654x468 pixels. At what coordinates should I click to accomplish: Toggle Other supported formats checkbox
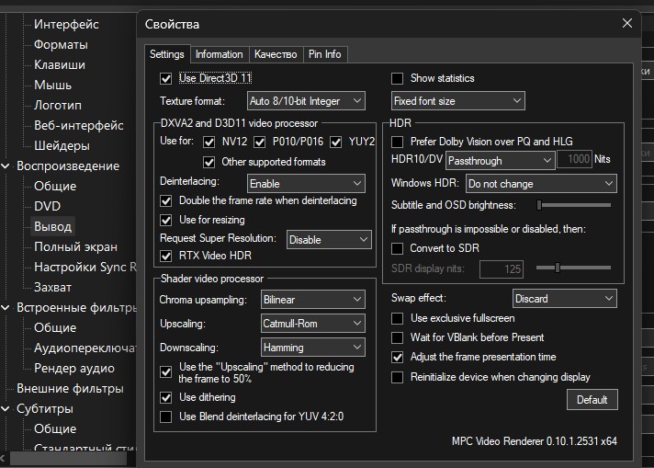pyautogui.click(x=209, y=162)
